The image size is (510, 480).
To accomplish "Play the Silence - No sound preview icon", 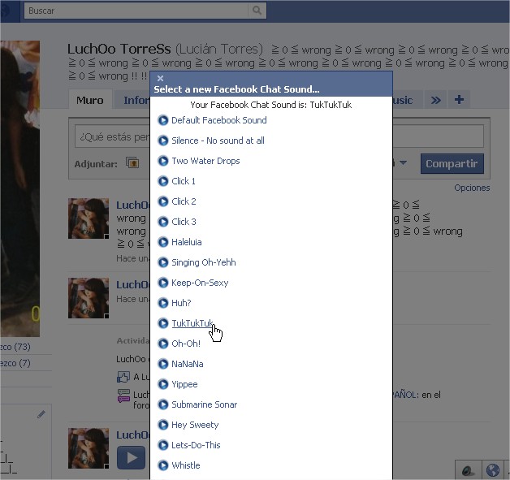I will (x=163, y=141).
